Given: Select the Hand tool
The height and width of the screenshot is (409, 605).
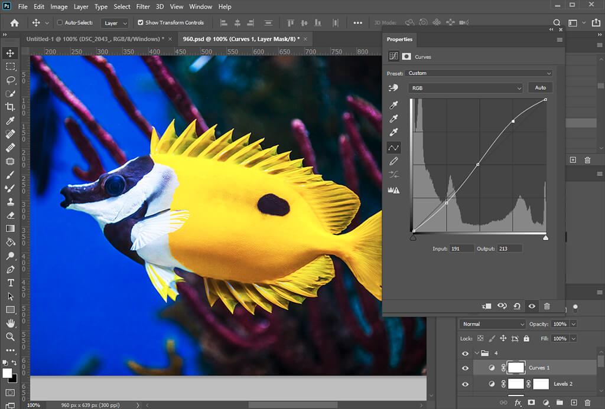Looking at the screenshot, I should coord(11,323).
